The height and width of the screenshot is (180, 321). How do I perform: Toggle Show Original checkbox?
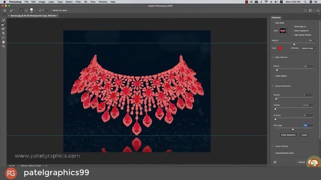(x=293, y=31)
